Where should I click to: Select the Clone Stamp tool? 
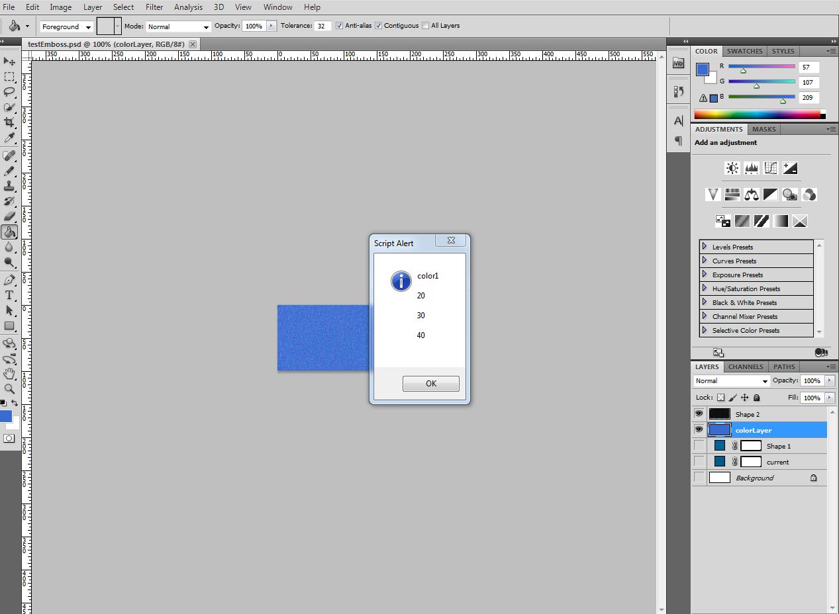point(9,186)
